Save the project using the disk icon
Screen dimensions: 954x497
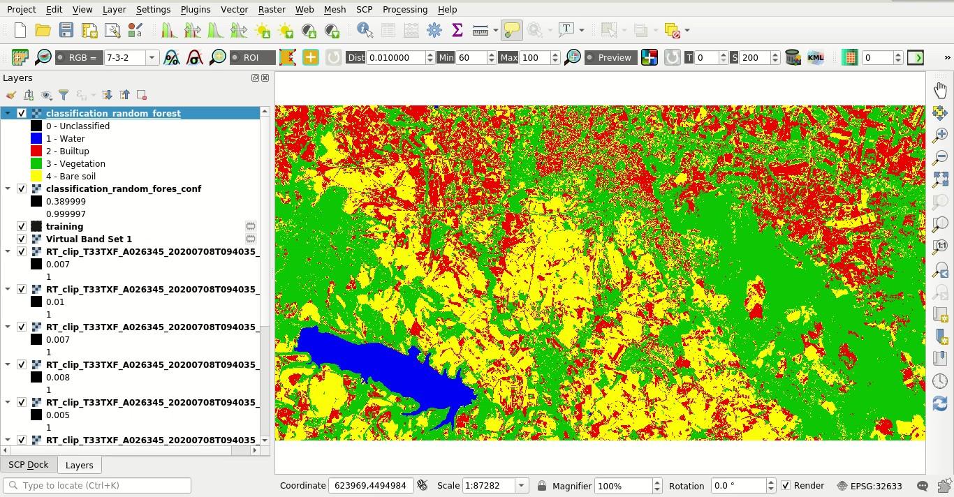(65, 30)
